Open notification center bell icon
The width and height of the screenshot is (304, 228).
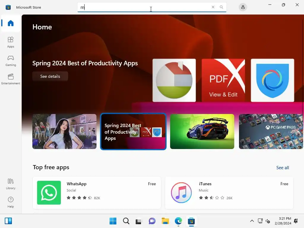(296, 221)
